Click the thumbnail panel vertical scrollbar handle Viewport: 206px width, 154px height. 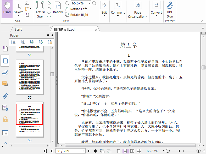point(52,74)
